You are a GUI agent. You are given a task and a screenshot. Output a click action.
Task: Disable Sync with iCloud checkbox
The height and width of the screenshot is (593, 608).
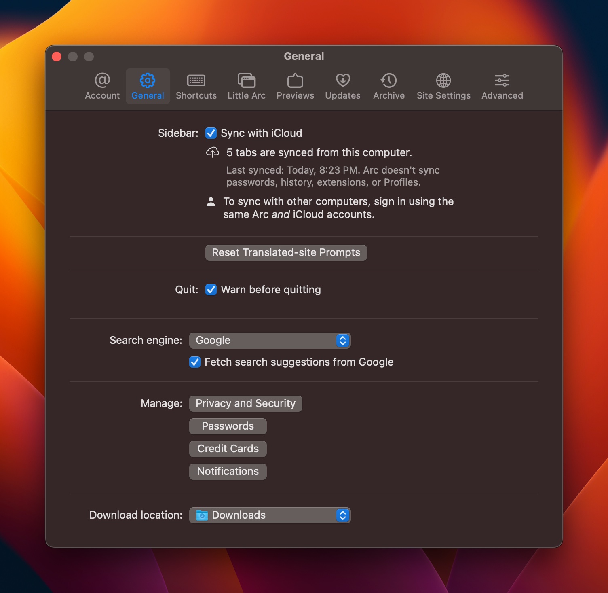tap(211, 133)
